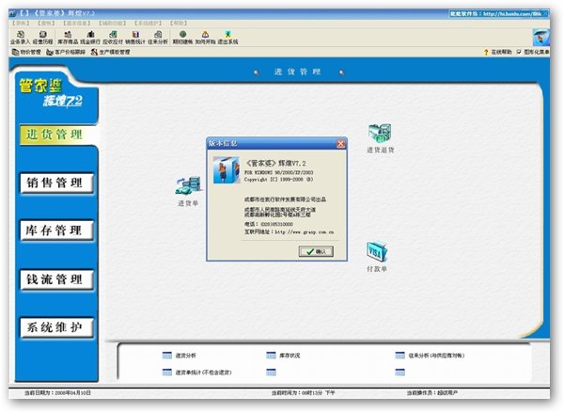Image resolution: width=564 pixels, height=413 pixels.
Task: Click the 付款单 VISA icon
Action: (x=378, y=254)
